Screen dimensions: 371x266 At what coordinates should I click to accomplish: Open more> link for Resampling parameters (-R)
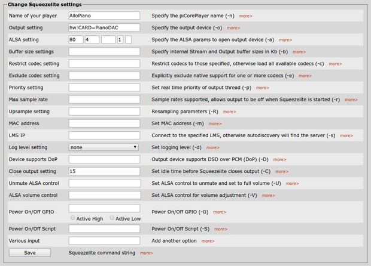(x=230, y=112)
